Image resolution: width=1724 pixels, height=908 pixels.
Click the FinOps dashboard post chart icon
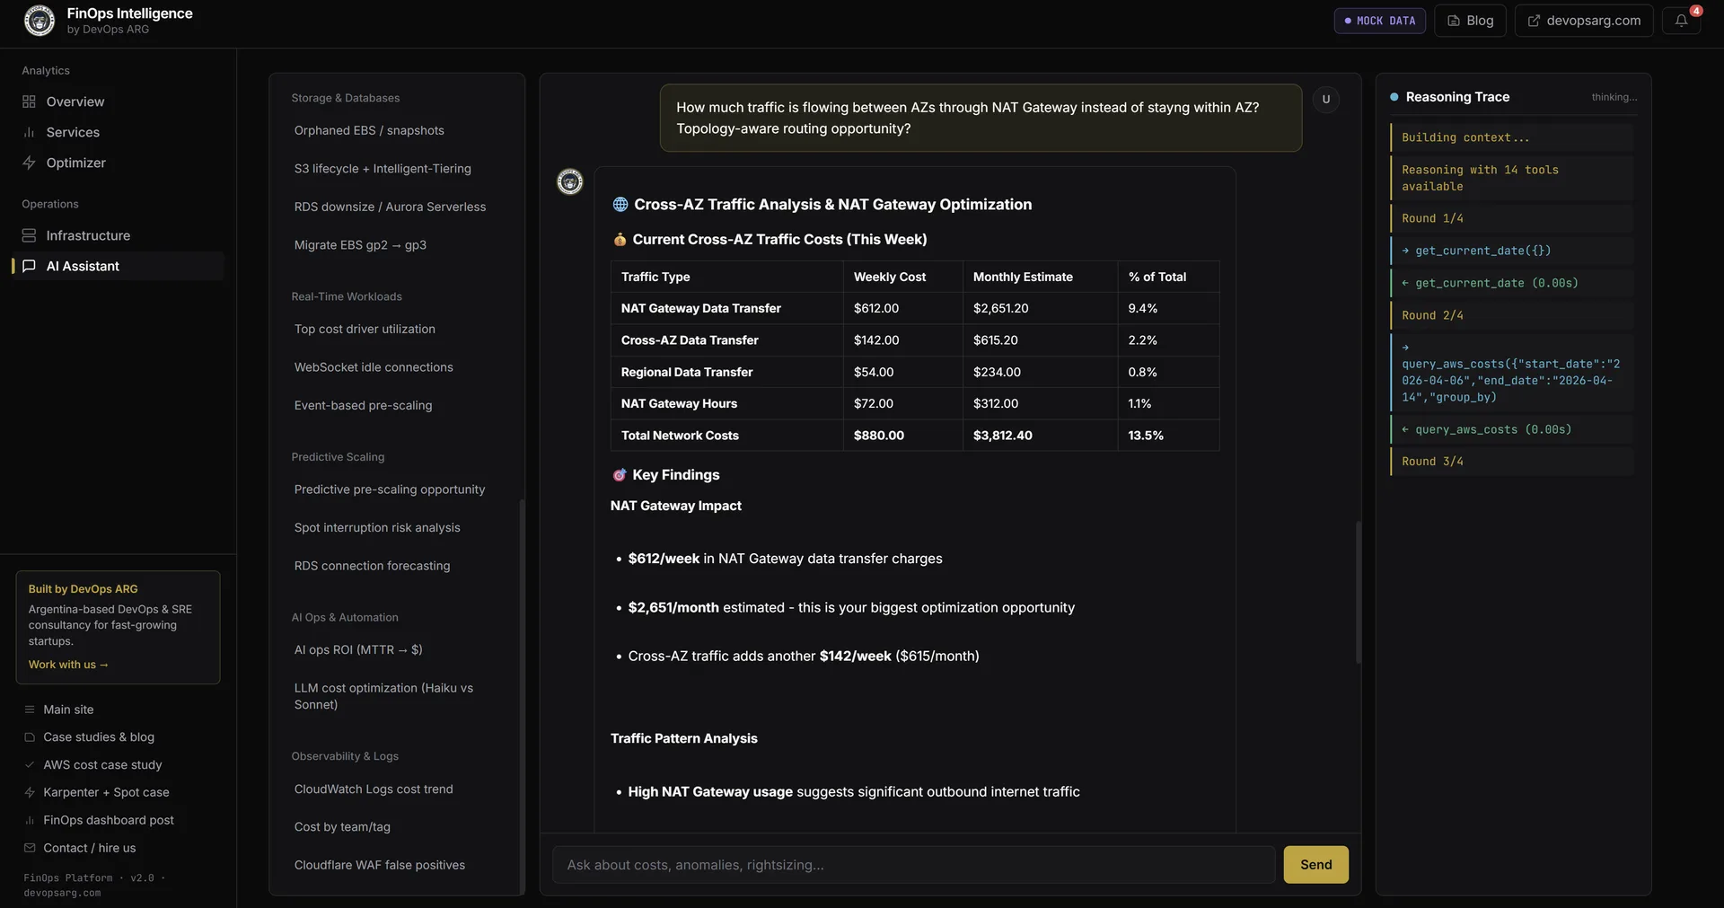[30, 820]
